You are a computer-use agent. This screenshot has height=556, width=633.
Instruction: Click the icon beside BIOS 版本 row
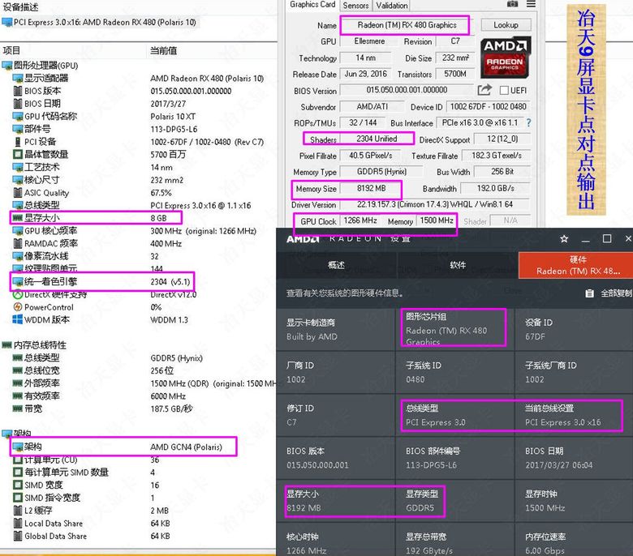point(17,91)
